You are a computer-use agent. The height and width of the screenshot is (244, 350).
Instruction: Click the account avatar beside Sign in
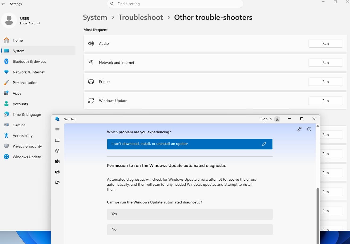point(277,119)
